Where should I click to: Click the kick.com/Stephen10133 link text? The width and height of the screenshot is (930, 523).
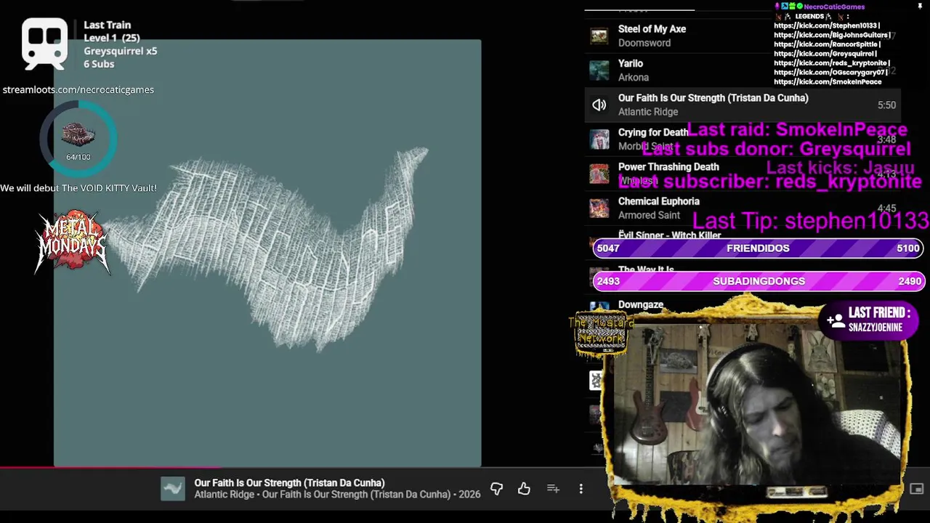coord(827,25)
